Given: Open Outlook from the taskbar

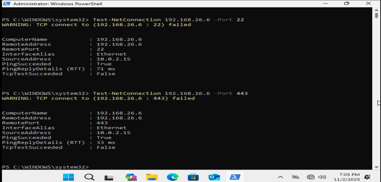Looking at the screenshot, I should 214,177.
